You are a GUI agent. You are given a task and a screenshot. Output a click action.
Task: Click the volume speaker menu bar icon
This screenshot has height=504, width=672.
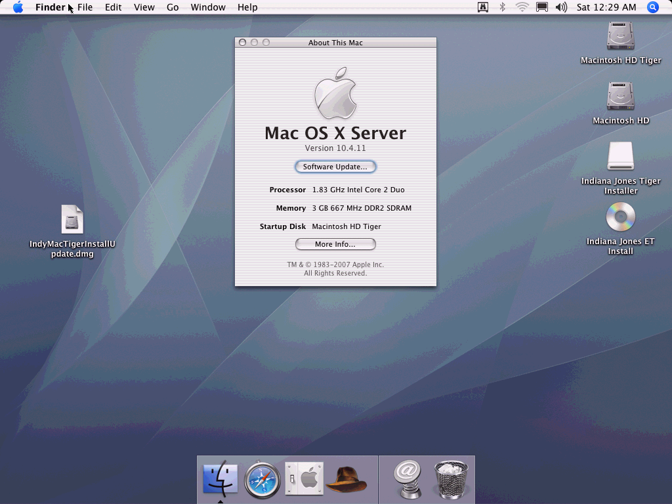561,7
